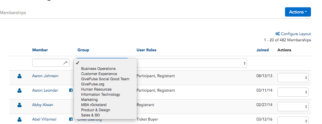Open actions dropdown for Abby Alwan row
The image size is (322, 124).
[x=293, y=107]
